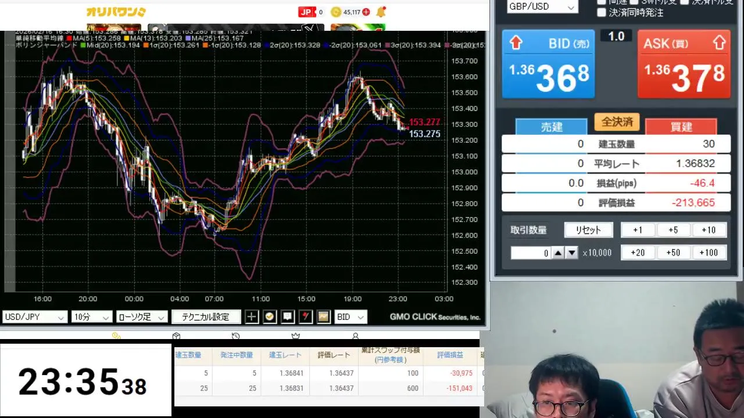Toggle the 両建 checkbox
The width and height of the screenshot is (744, 418).
coord(602,2)
